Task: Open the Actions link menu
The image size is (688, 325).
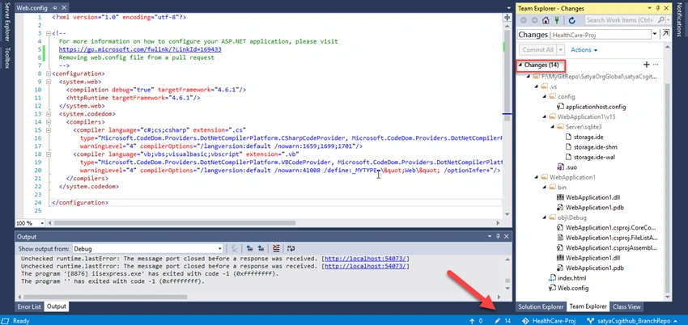Action: tap(584, 50)
